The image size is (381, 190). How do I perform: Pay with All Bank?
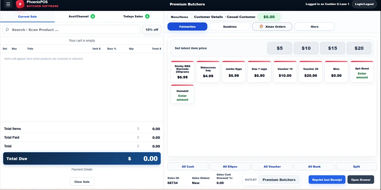point(314,167)
